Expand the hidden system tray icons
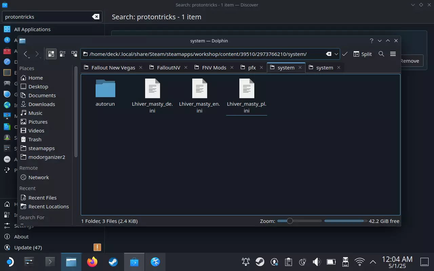Viewport: 434px width, 271px height. [373, 262]
